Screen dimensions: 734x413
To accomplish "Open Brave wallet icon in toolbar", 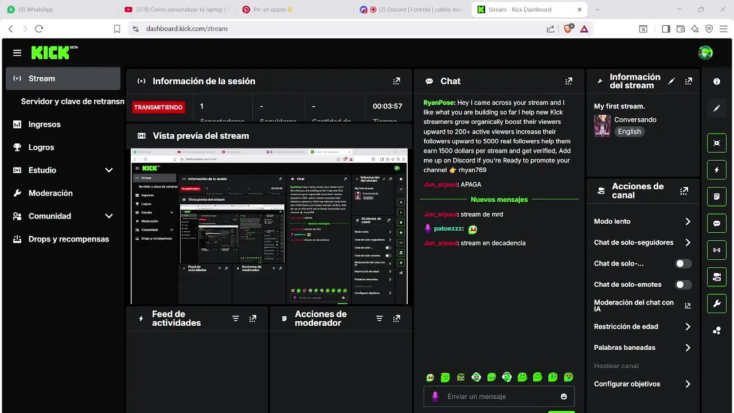I will (x=681, y=29).
